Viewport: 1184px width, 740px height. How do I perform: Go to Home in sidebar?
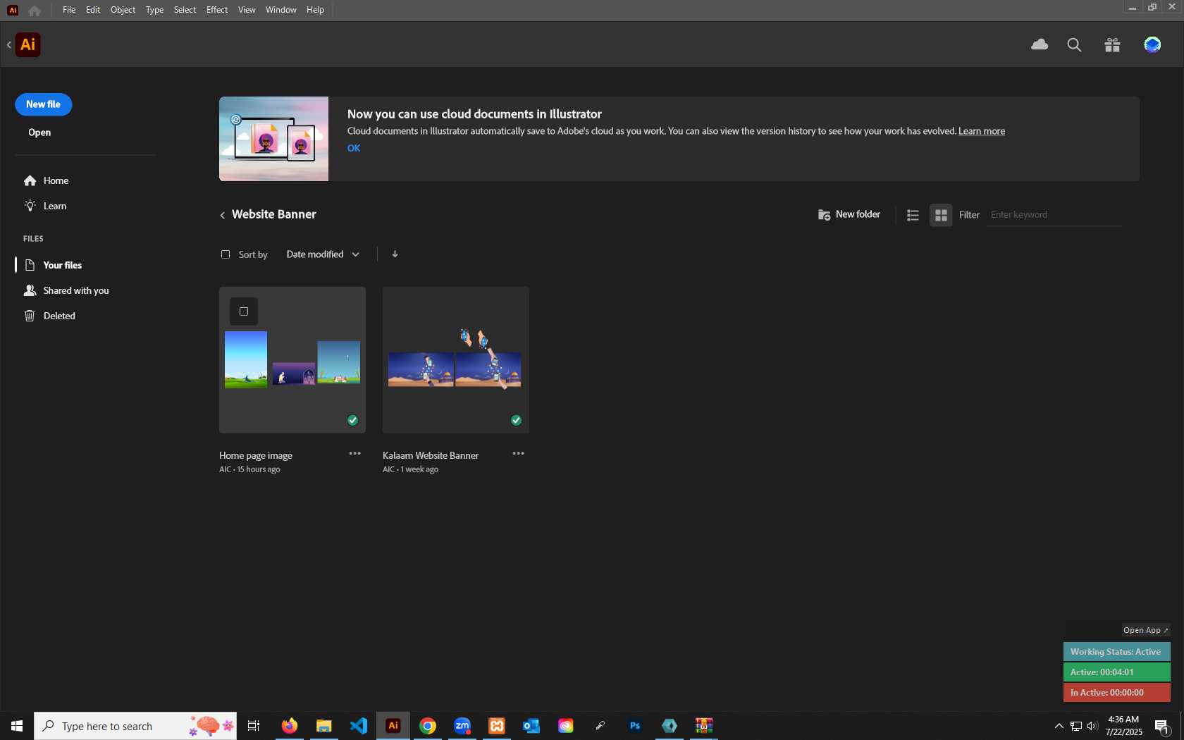[46, 181]
